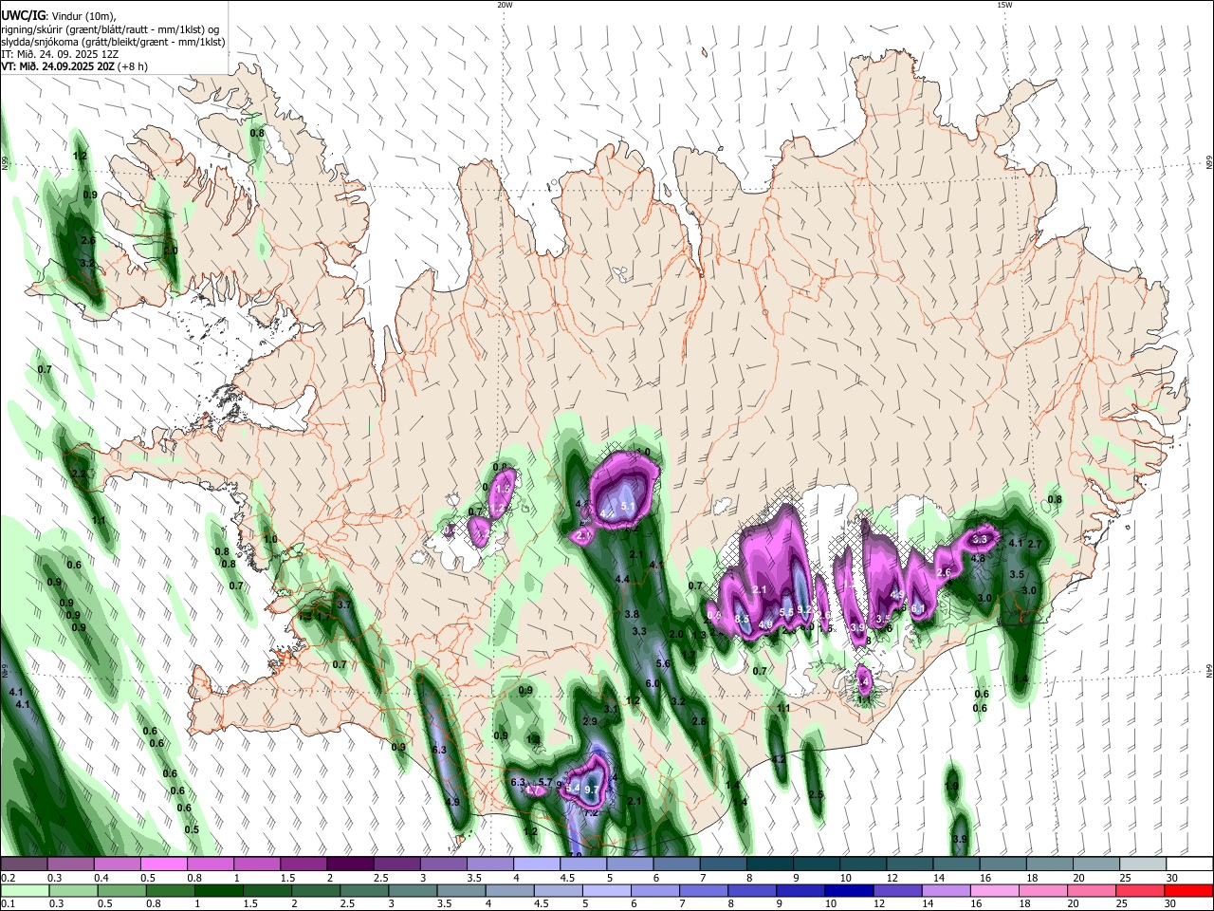Image resolution: width=1214 pixels, height=911 pixels.
Task: Click light gray upper swatch between 25 and 30
Action: tap(1143, 864)
